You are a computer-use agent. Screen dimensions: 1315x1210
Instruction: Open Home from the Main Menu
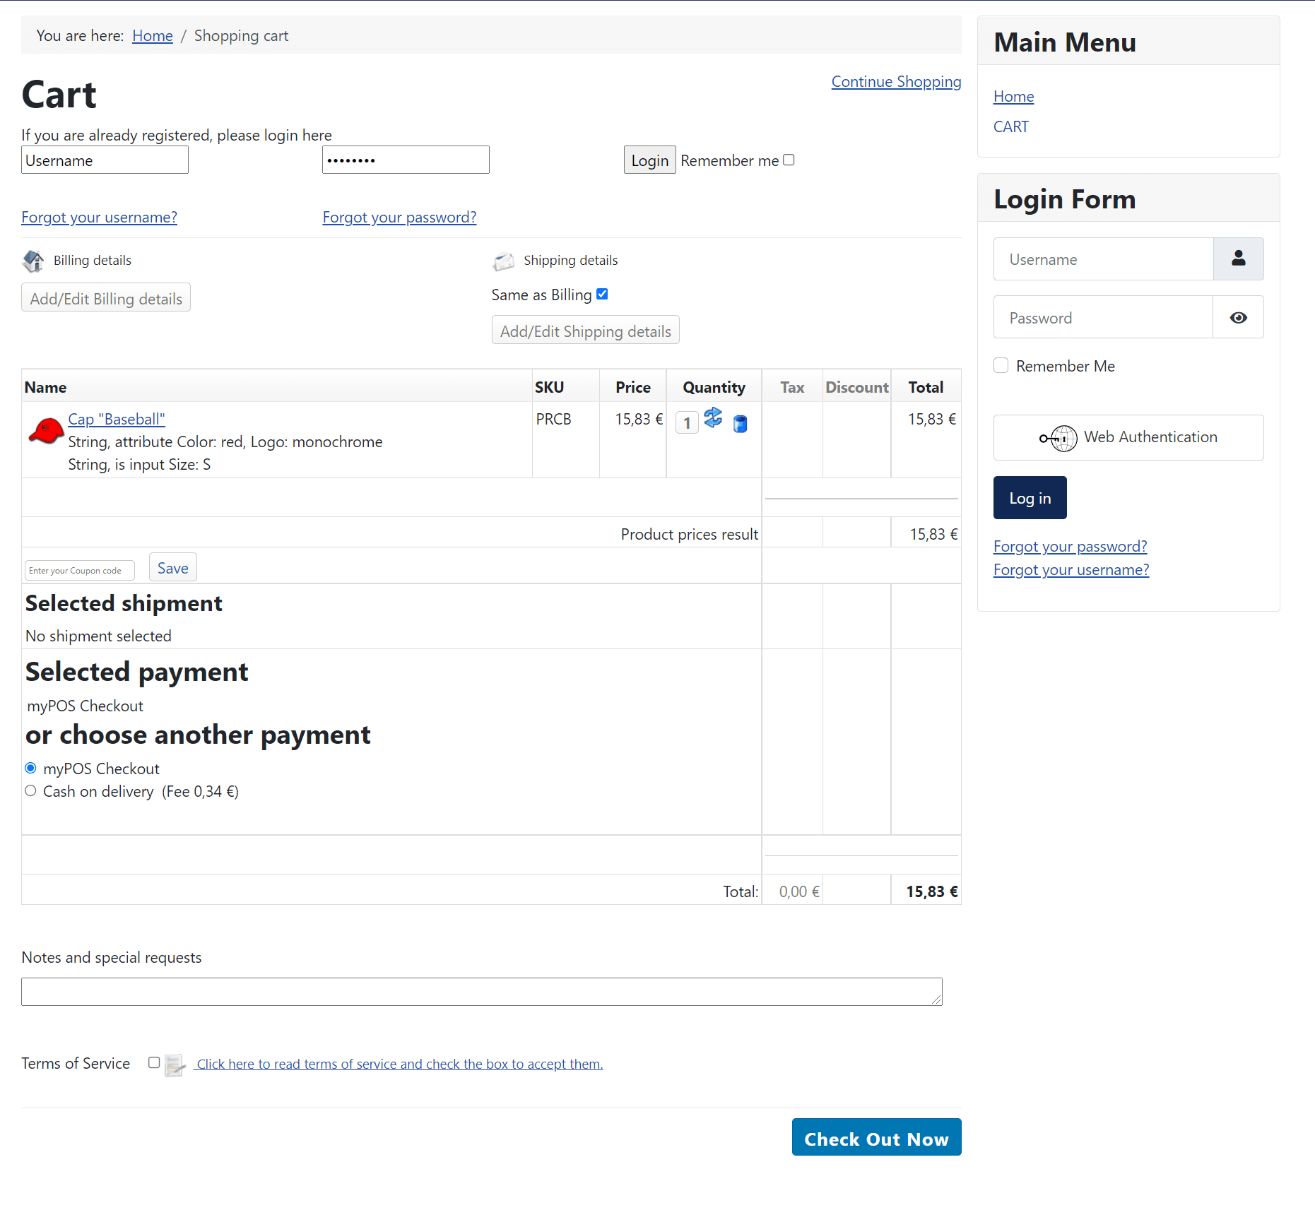point(1013,96)
